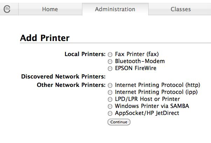Screen dimensions: 211x143
Task: Choose the Bluetooth-Modem radio button
Action: click(x=110, y=62)
